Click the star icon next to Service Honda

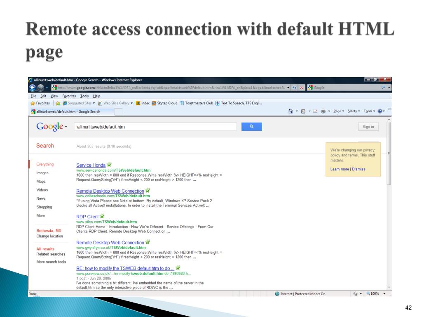point(109,164)
